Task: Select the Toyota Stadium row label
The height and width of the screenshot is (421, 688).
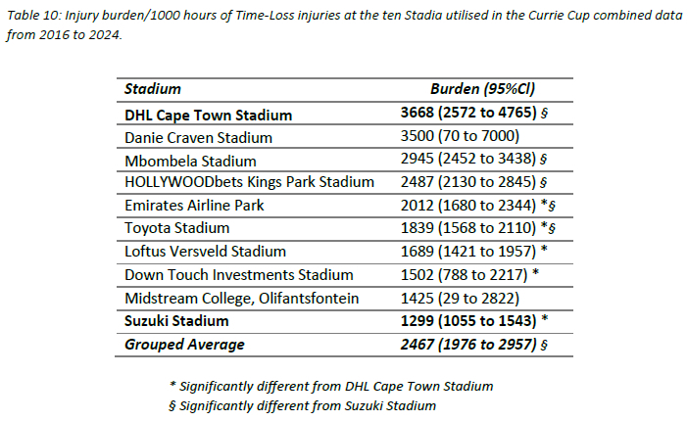Action: (x=176, y=228)
